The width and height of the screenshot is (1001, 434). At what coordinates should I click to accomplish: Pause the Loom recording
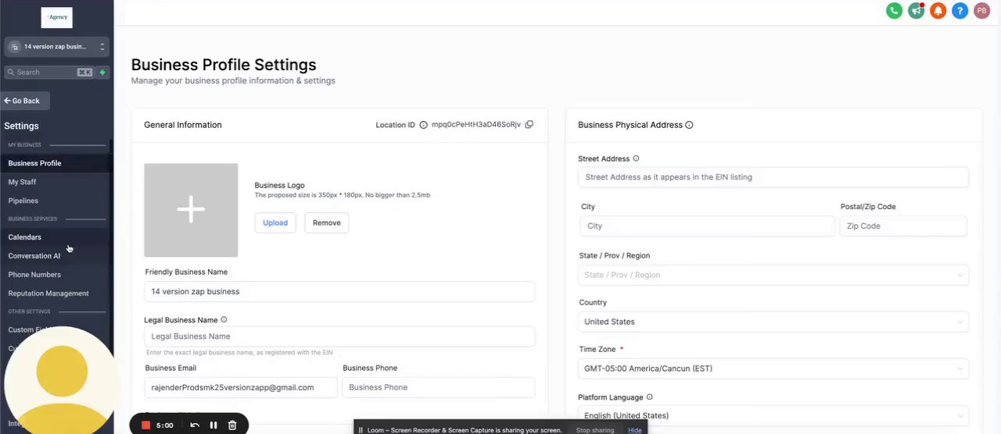click(213, 425)
